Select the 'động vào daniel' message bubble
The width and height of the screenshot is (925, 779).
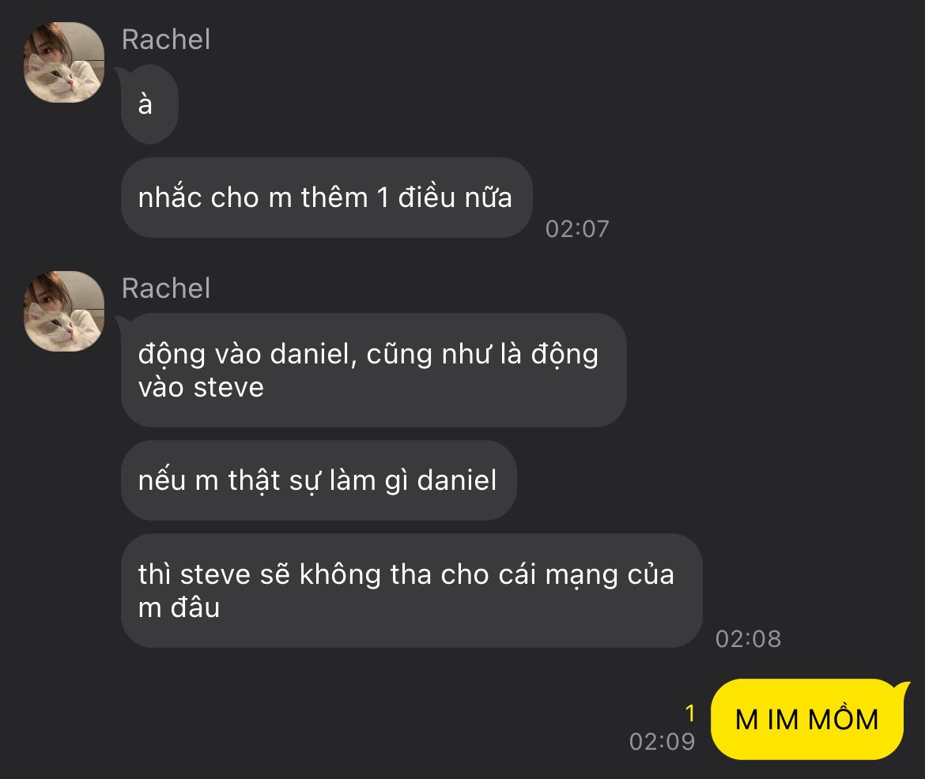click(x=373, y=371)
